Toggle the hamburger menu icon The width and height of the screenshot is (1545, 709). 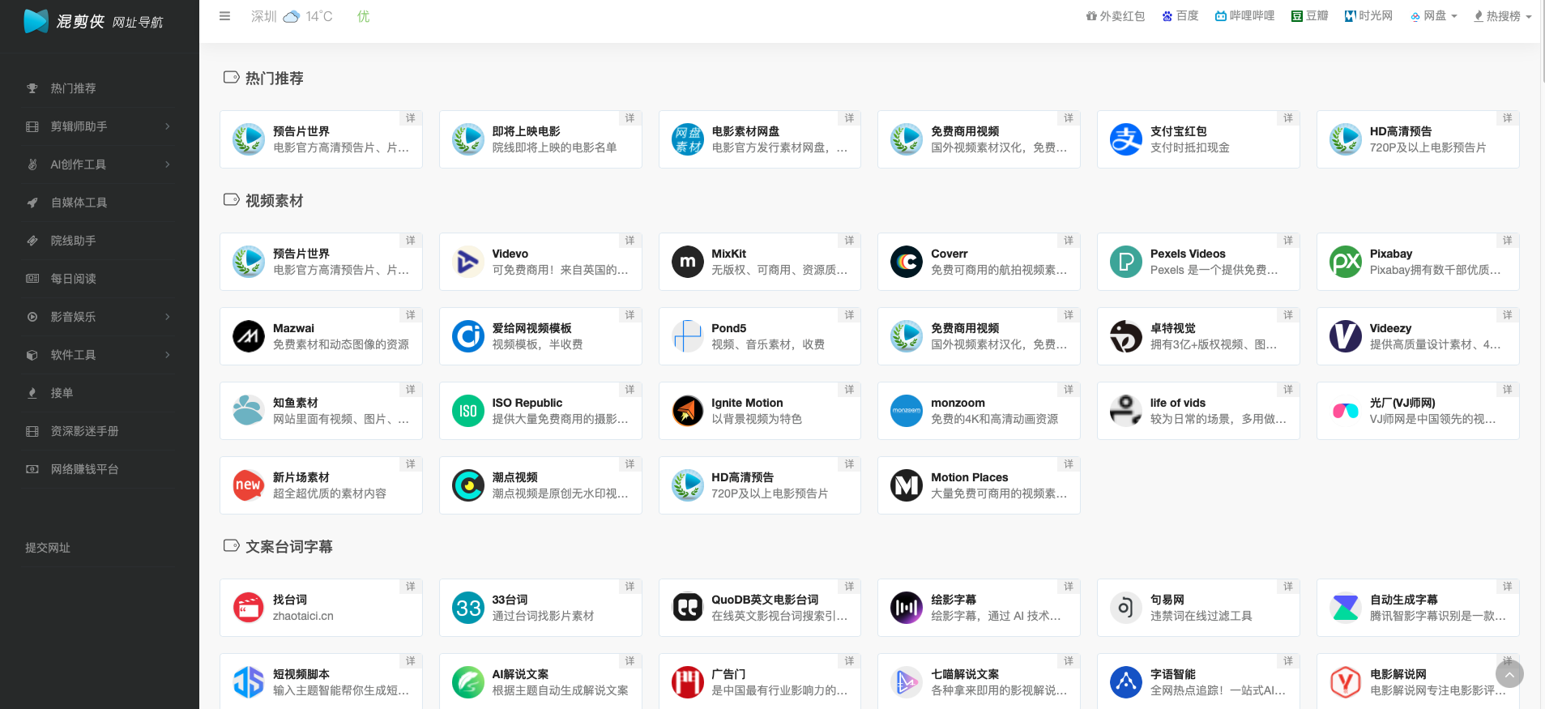coord(225,16)
